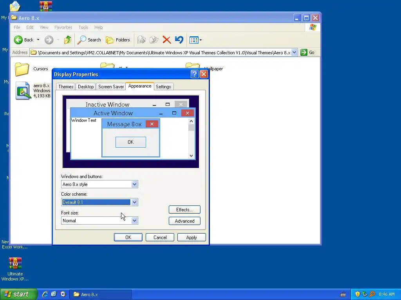
Task: Click the Copy To toolbar icon
Action: point(154,40)
